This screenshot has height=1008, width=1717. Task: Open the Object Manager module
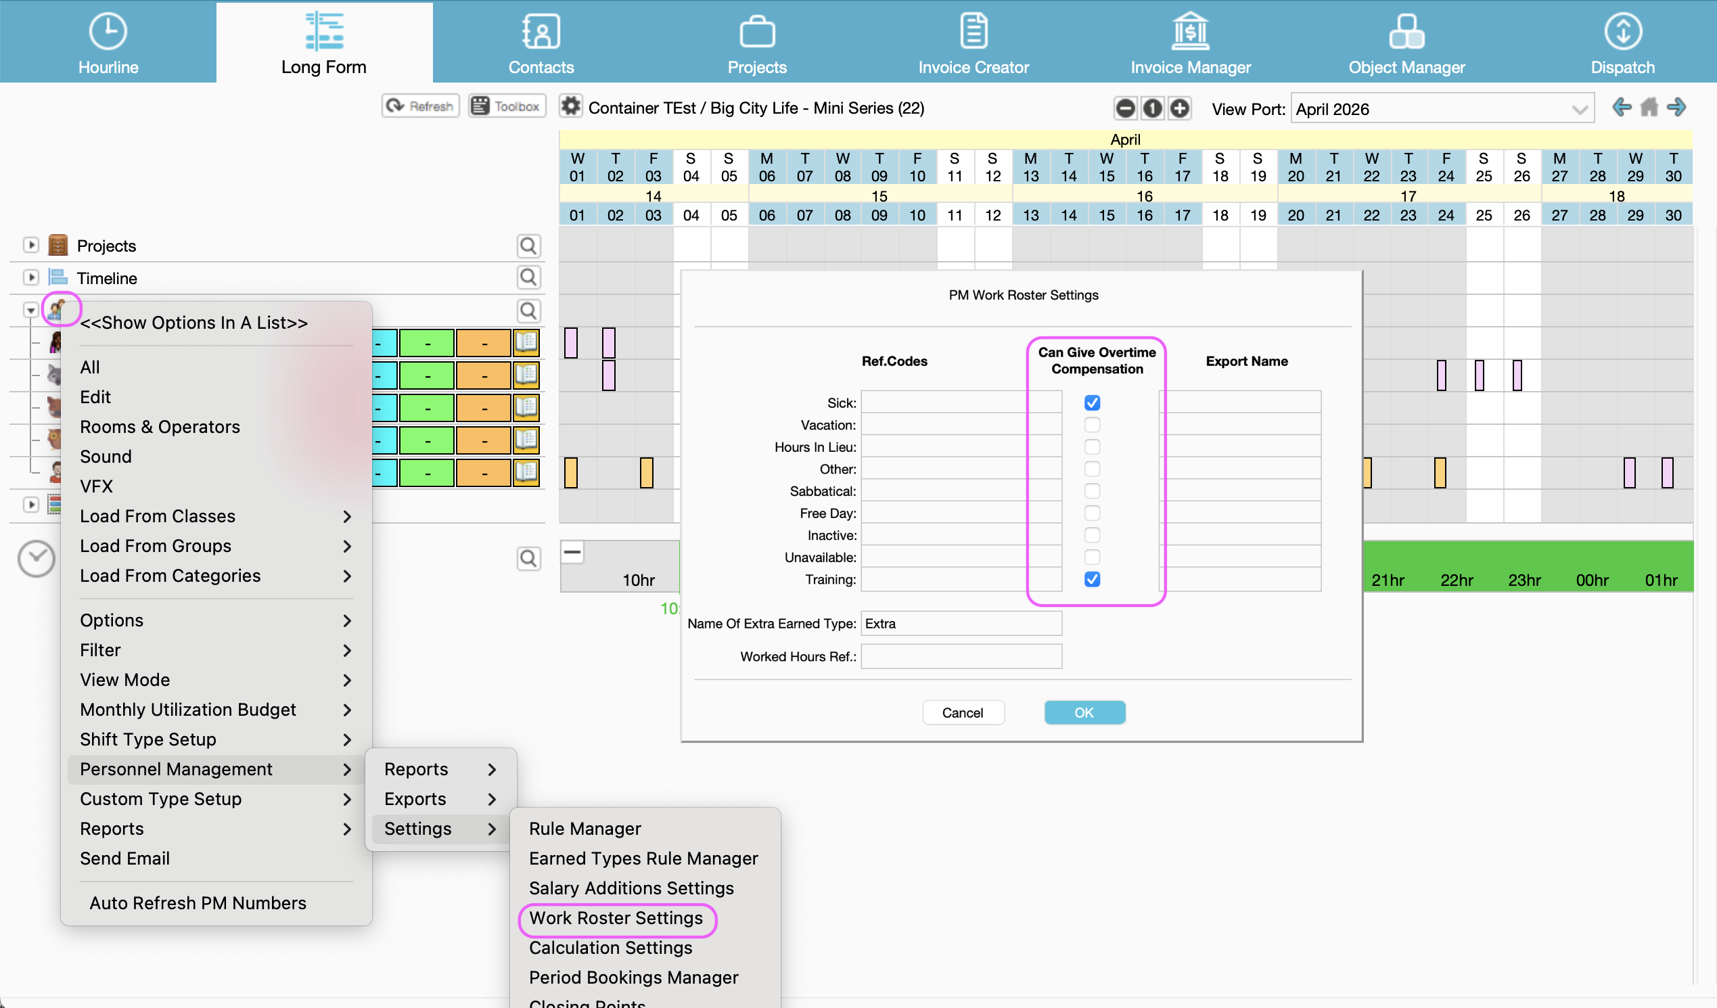pos(1406,42)
